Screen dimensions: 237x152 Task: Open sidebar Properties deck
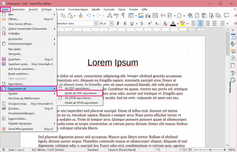[233, 37]
